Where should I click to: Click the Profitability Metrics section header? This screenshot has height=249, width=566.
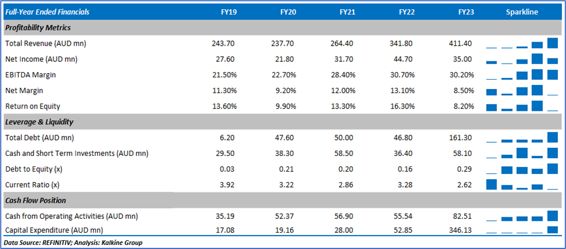[38, 28]
